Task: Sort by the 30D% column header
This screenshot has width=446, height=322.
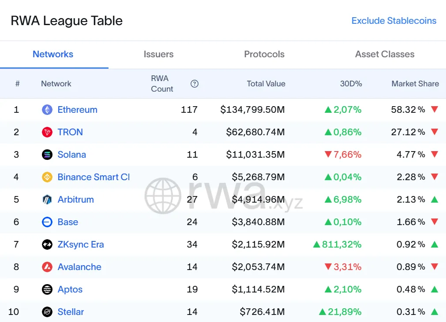Action: coord(351,83)
